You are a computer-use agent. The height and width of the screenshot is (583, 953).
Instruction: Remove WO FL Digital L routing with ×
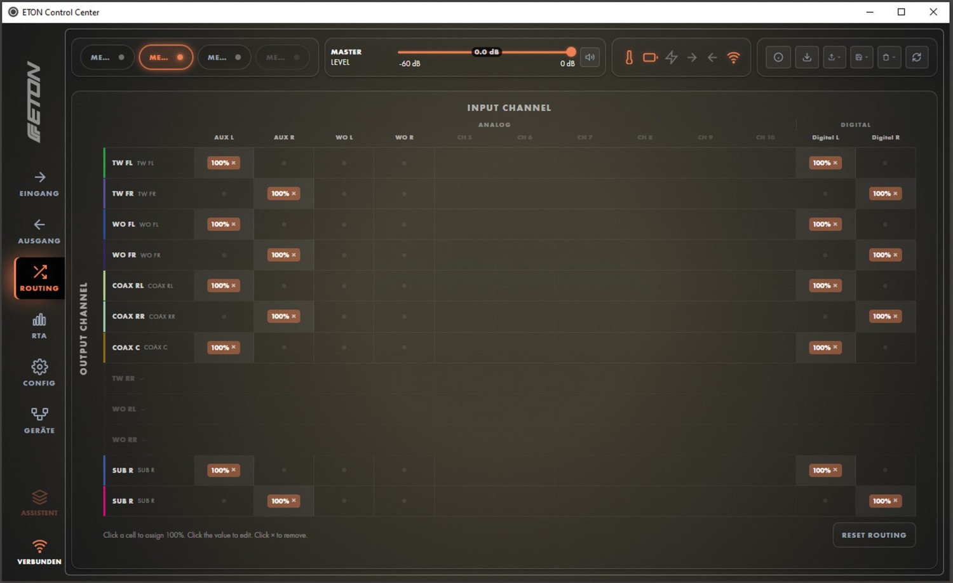coord(835,224)
